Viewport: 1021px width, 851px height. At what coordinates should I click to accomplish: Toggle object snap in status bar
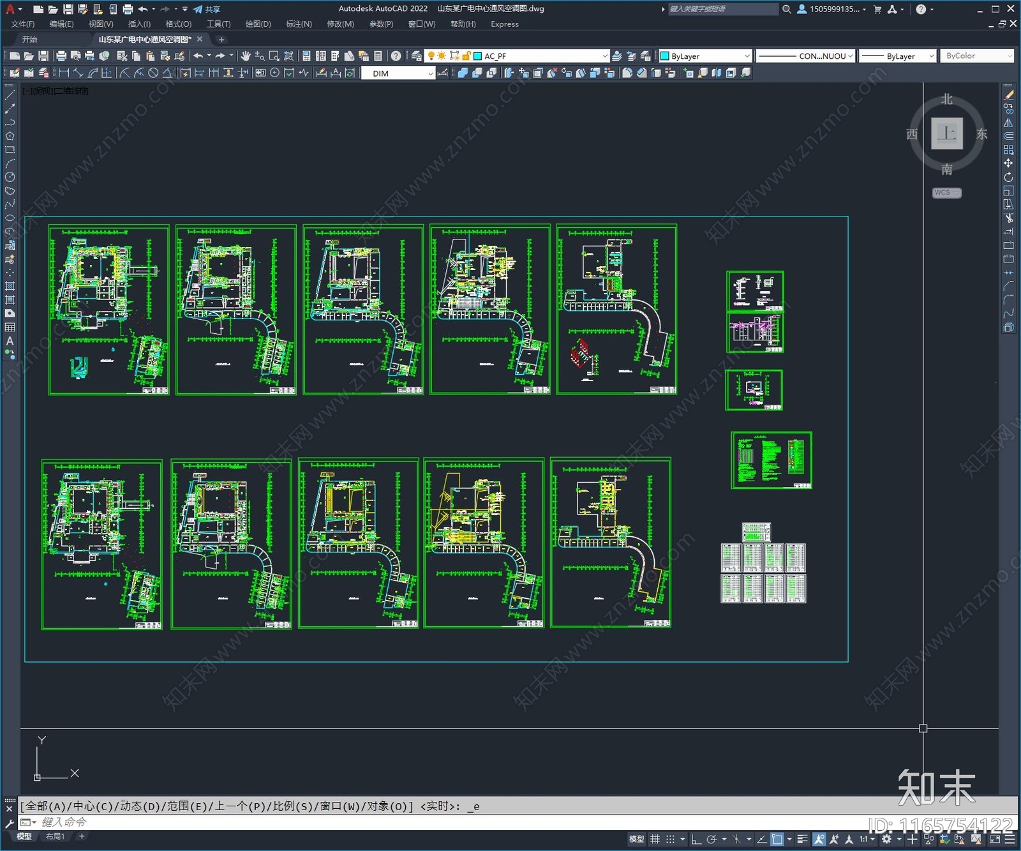click(x=777, y=839)
